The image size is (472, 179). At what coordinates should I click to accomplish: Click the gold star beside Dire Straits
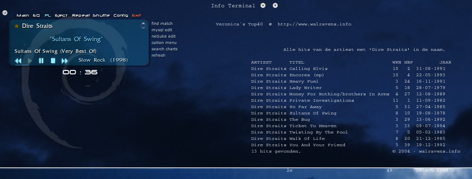coord(17,26)
